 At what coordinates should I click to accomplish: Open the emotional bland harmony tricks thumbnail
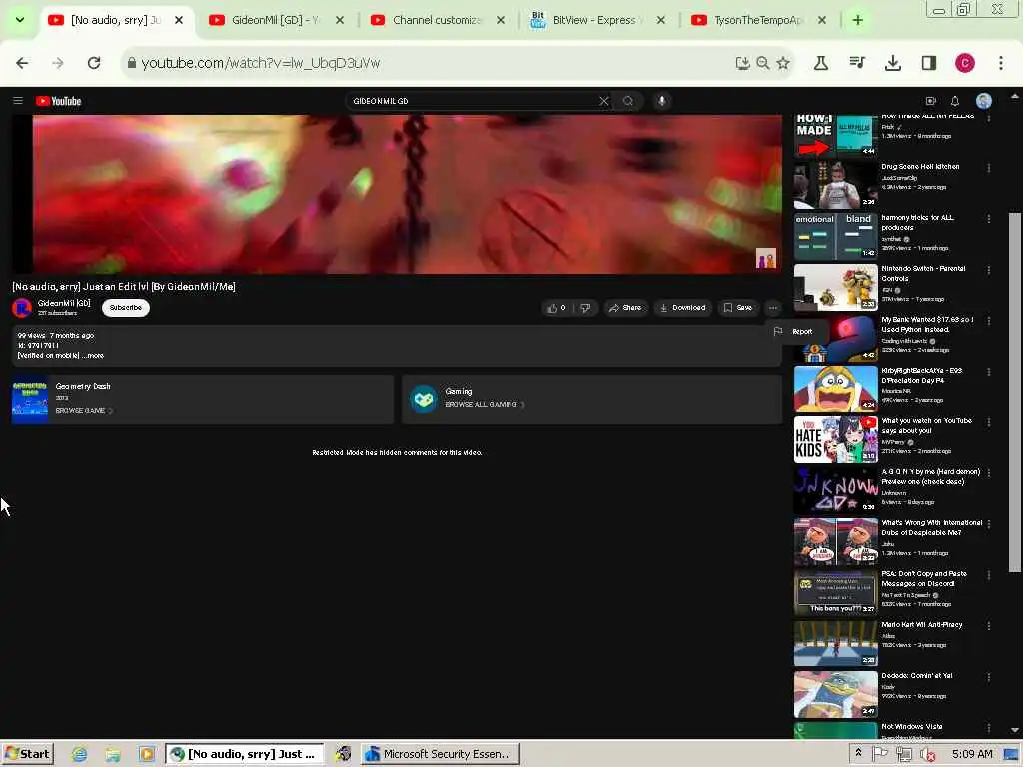(836, 236)
